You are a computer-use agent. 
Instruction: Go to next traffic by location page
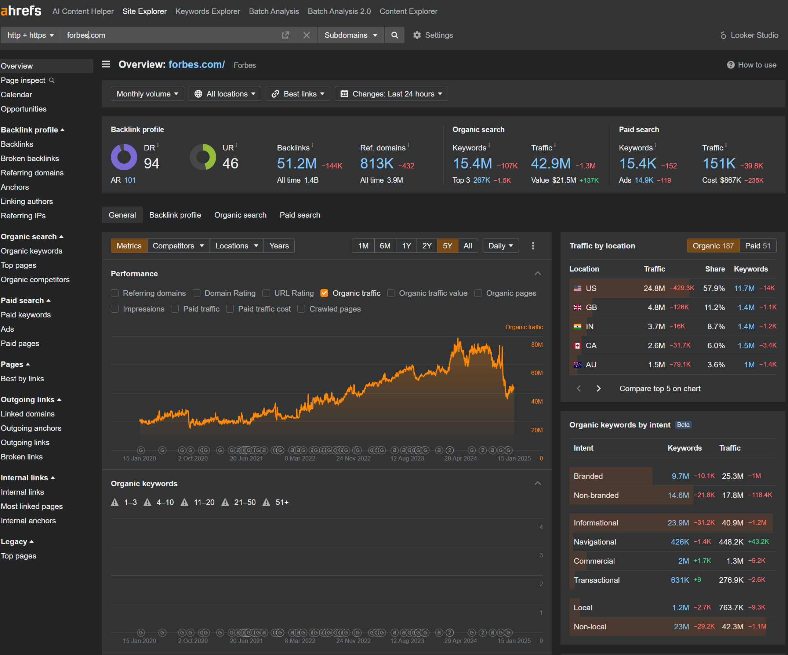tap(599, 388)
